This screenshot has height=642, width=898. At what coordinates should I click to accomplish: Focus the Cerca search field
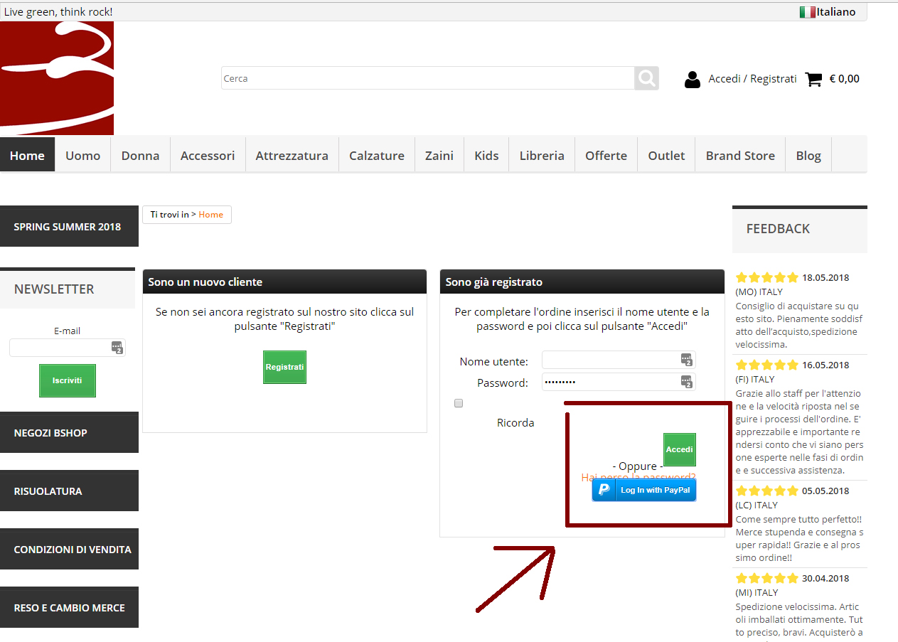[427, 78]
